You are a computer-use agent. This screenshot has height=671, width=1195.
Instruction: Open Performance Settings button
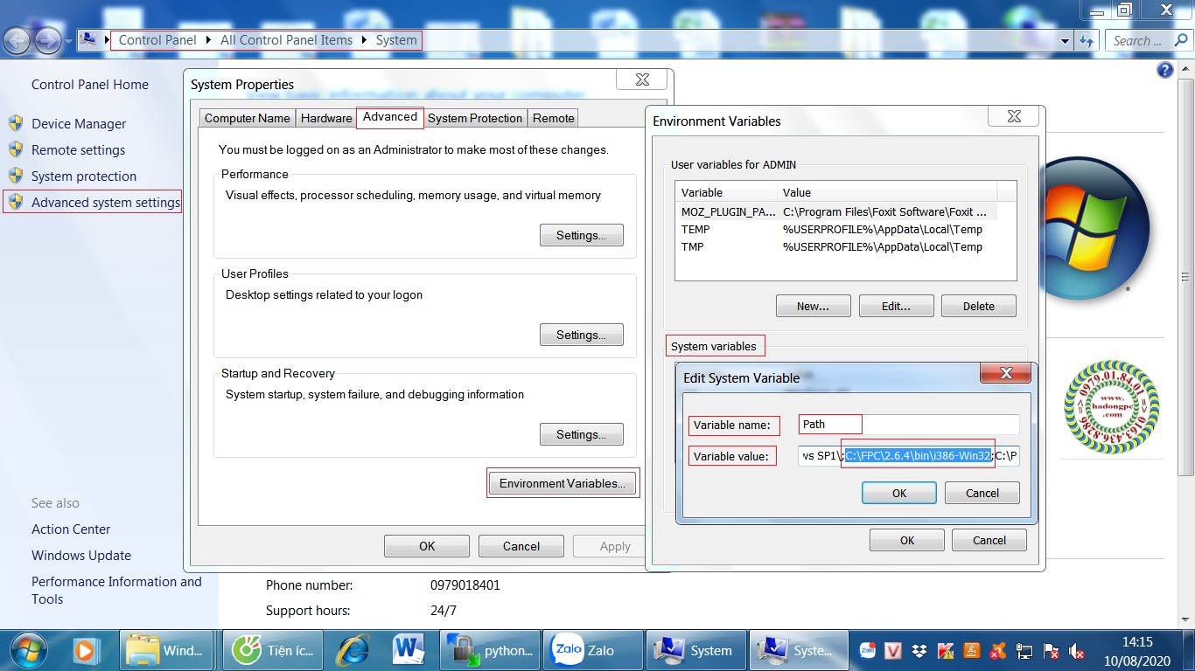point(581,235)
